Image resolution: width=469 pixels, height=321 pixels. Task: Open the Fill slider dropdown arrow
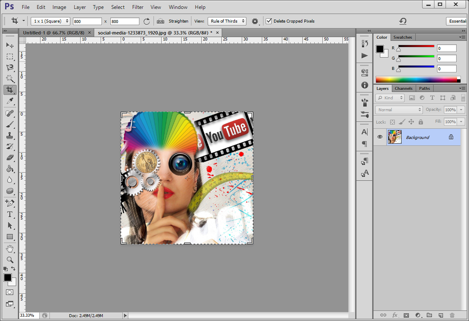coord(461,122)
